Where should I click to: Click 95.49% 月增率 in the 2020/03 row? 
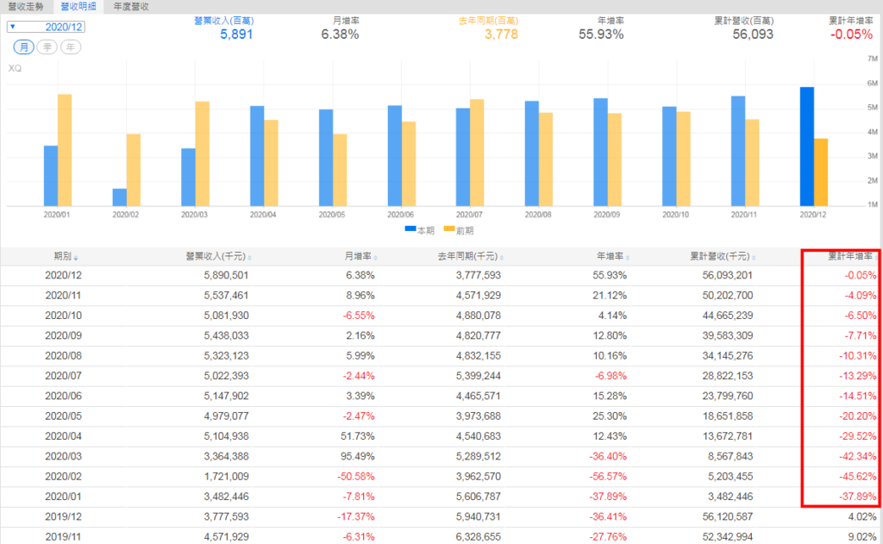[358, 457]
